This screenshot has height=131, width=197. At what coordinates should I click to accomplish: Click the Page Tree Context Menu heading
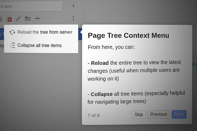(x=128, y=35)
